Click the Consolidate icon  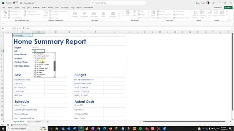coord(174,11)
